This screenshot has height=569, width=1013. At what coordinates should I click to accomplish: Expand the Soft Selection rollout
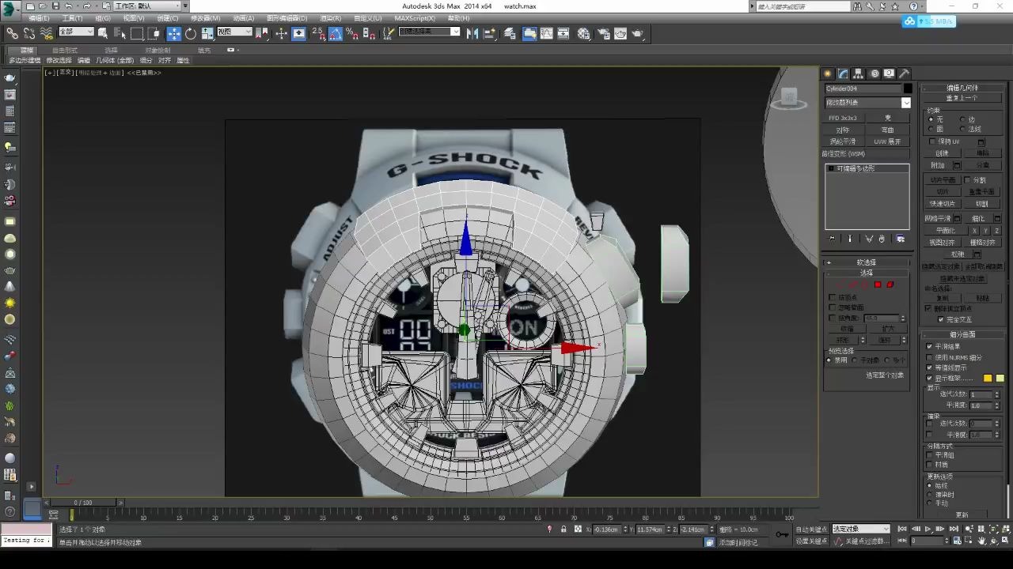pyautogui.click(x=867, y=262)
